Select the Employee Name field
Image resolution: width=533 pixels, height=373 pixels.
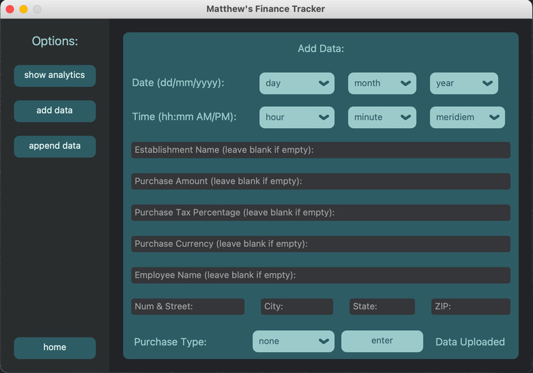point(321,275)
